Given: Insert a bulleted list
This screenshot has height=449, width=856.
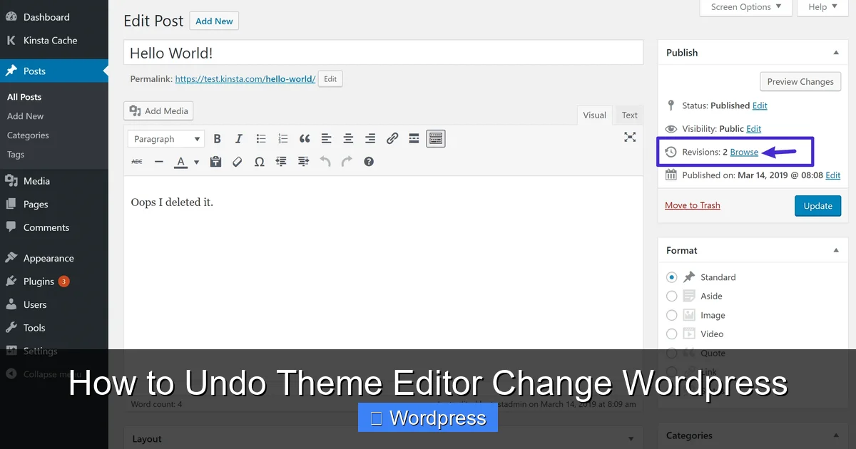Looking at the screenshot, I should [261, 139].
